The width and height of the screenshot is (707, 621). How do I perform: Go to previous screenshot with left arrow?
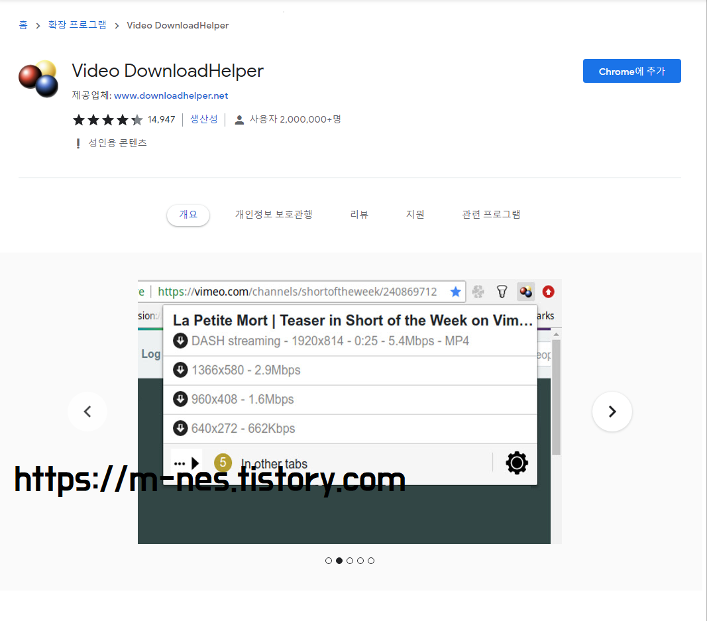[x=87, y=412]
